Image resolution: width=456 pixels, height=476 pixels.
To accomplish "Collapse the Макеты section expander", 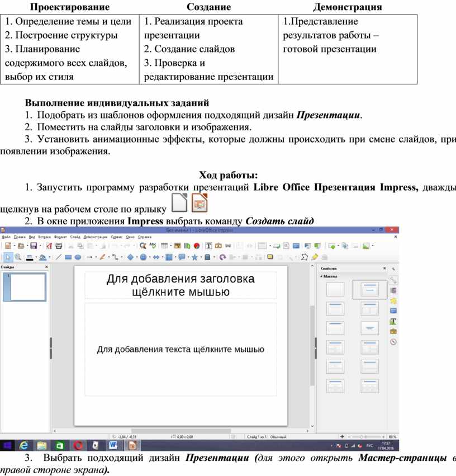I will pyautogui.click(x=321, y=276).
